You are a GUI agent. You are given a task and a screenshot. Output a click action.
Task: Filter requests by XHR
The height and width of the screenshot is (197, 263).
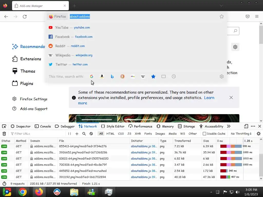click(x=138, y=134)
